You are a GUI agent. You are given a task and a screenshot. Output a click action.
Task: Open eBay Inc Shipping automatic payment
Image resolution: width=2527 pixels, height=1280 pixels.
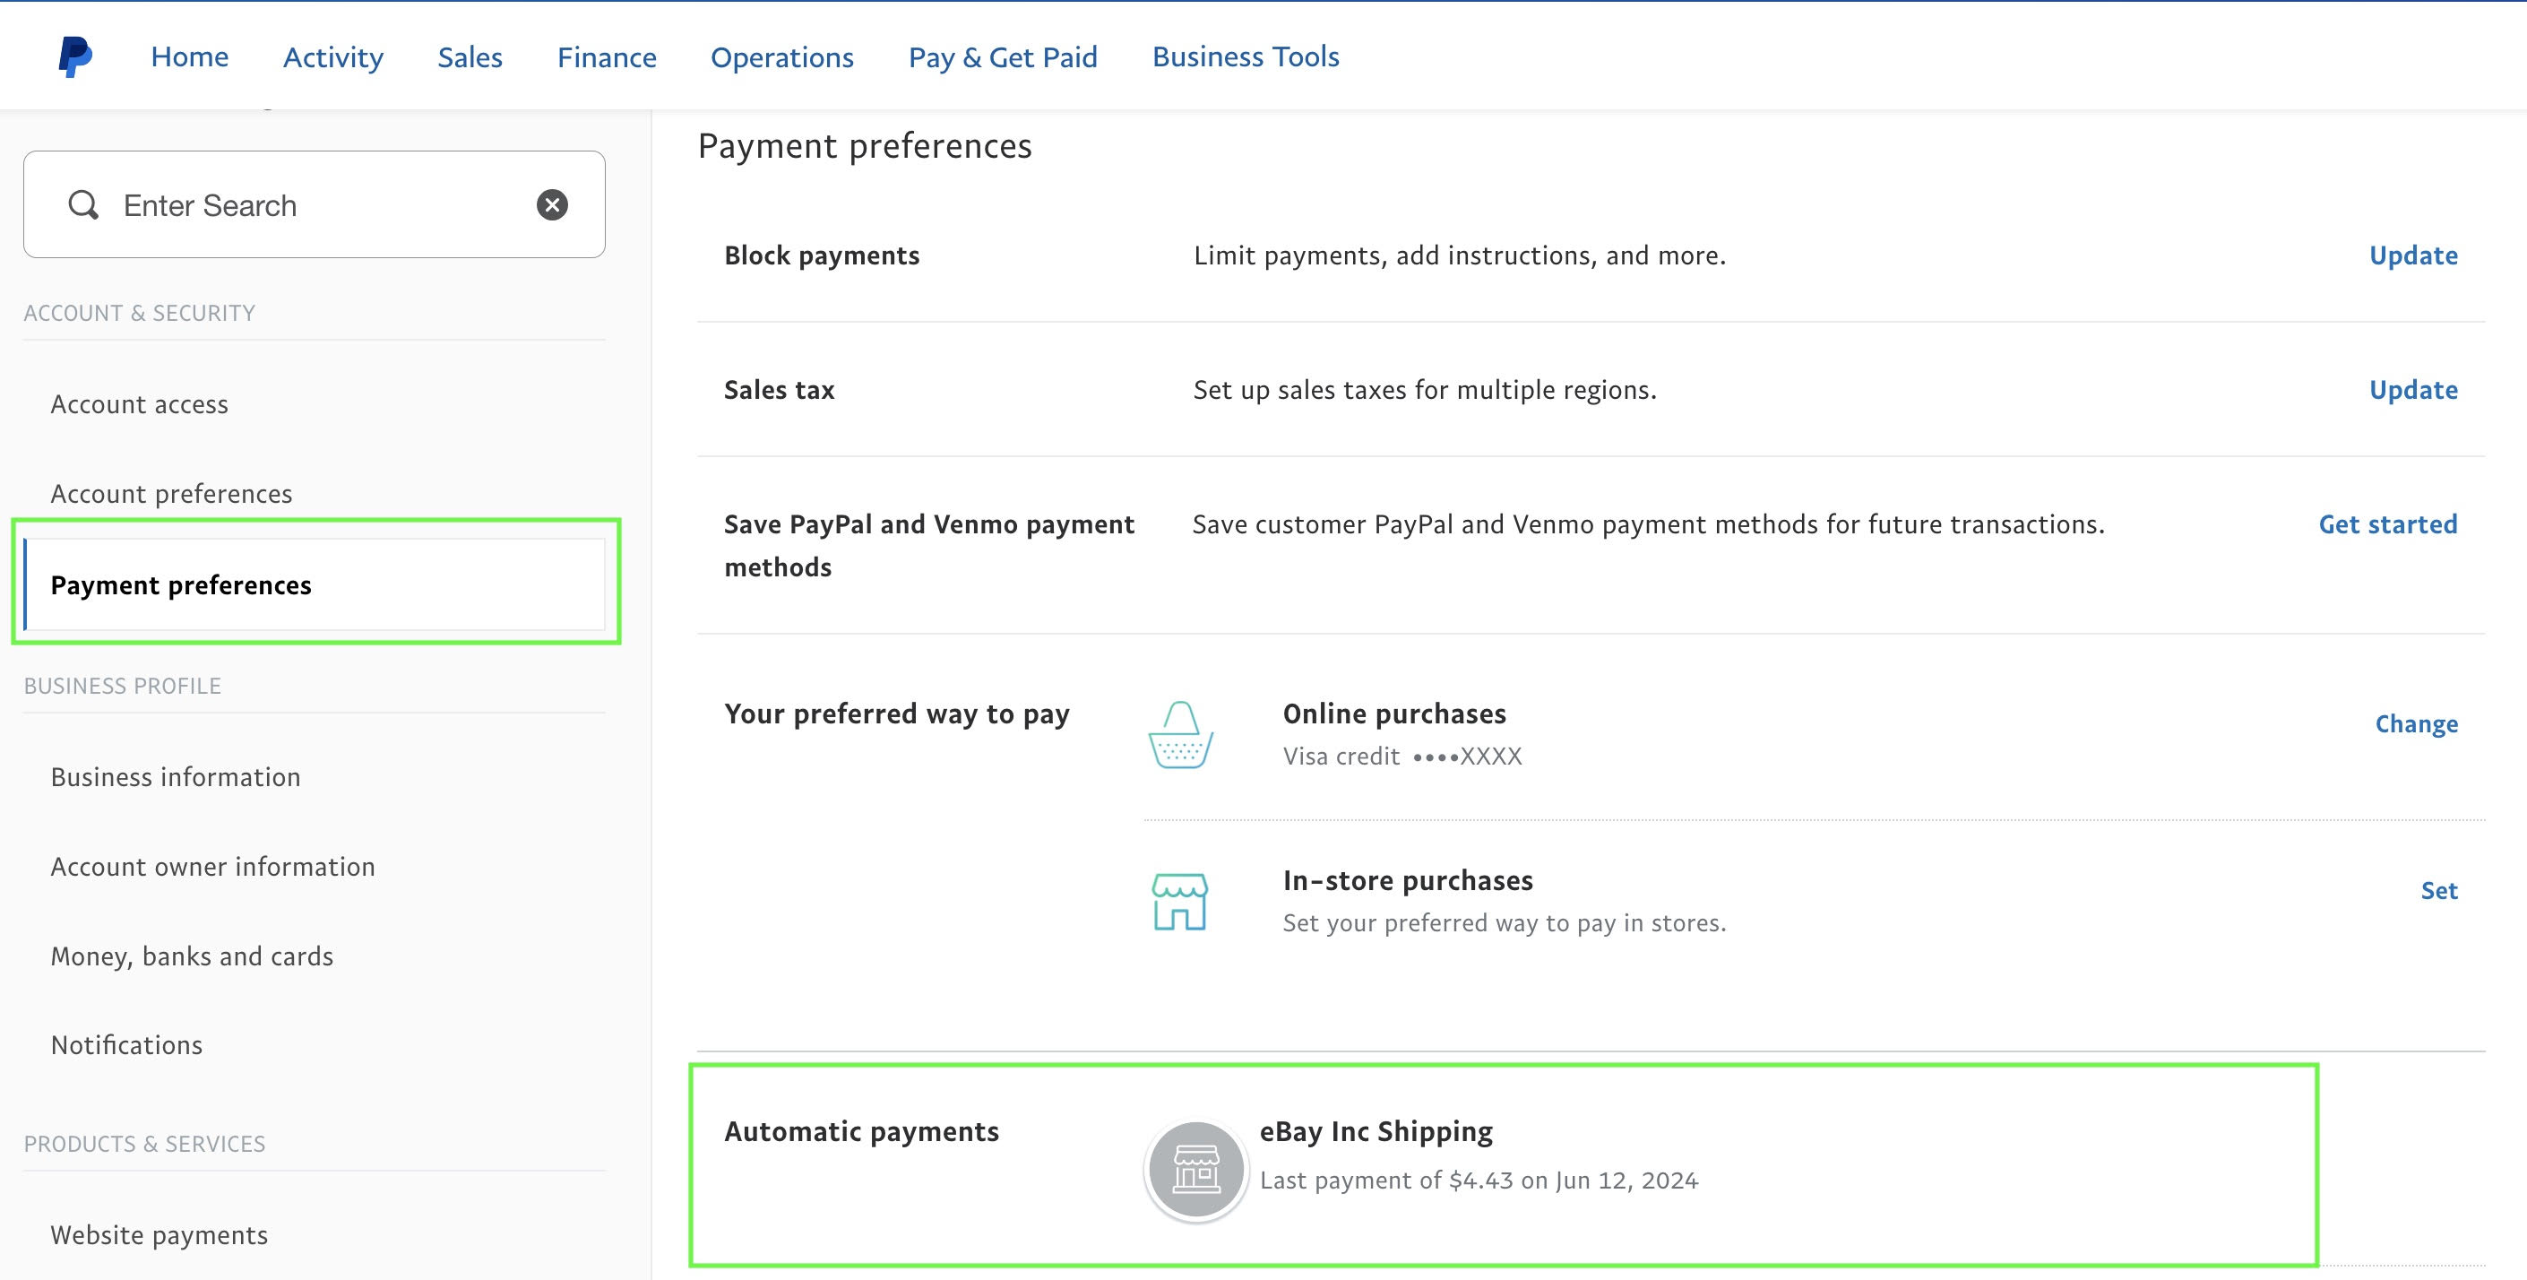coord(1376,1132)
